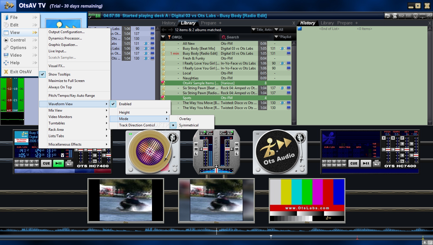The width and height of the screenshot is (433, 245).
Task: Open the Options menu
Action: [x=20, y=48]
